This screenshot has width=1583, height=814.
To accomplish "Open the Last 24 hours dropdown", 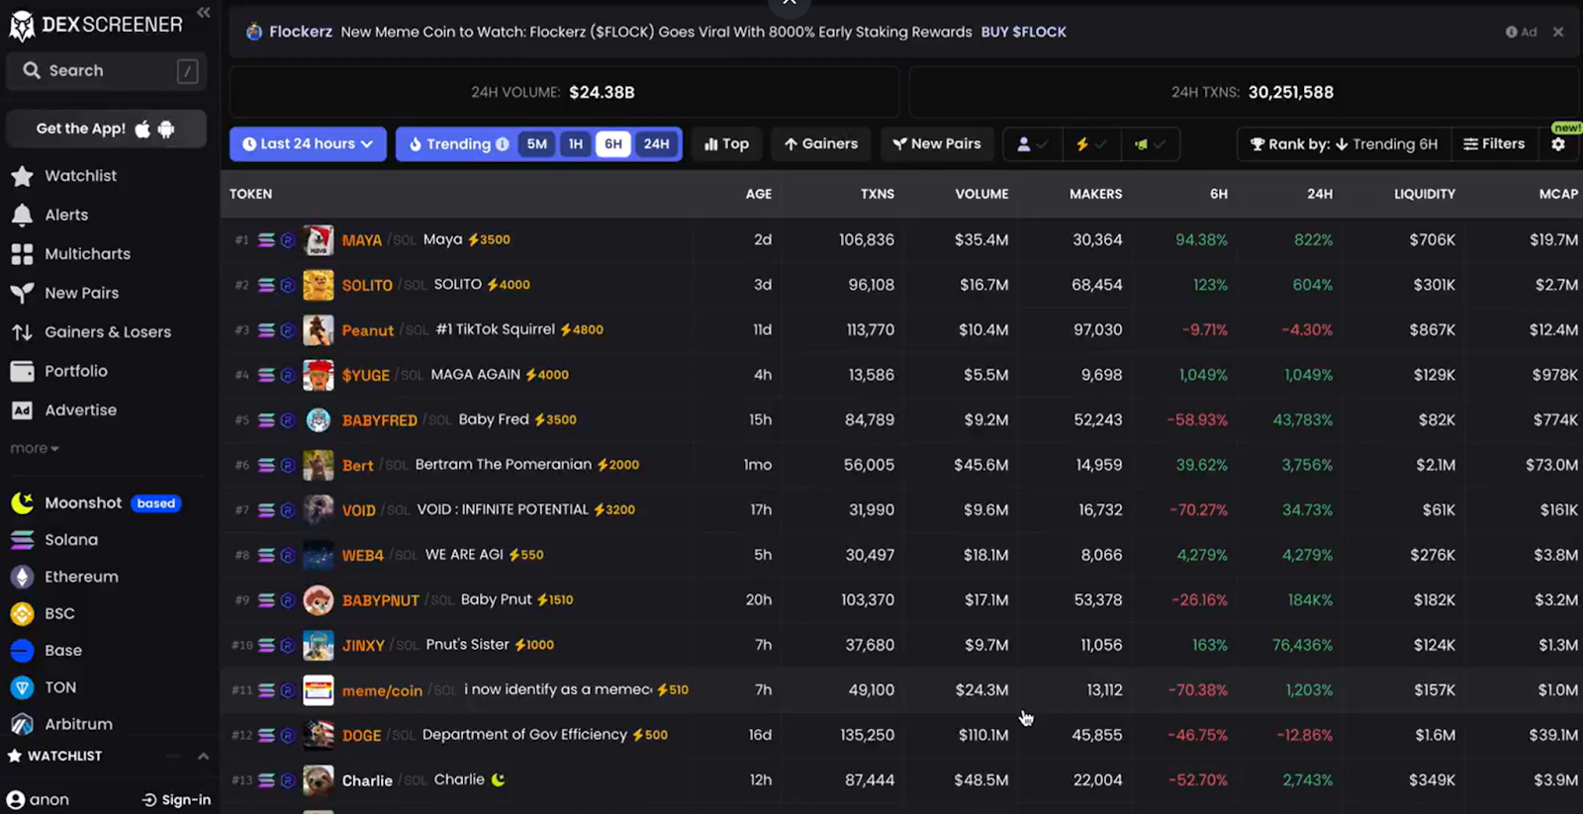I will click(x=308, y=144).
